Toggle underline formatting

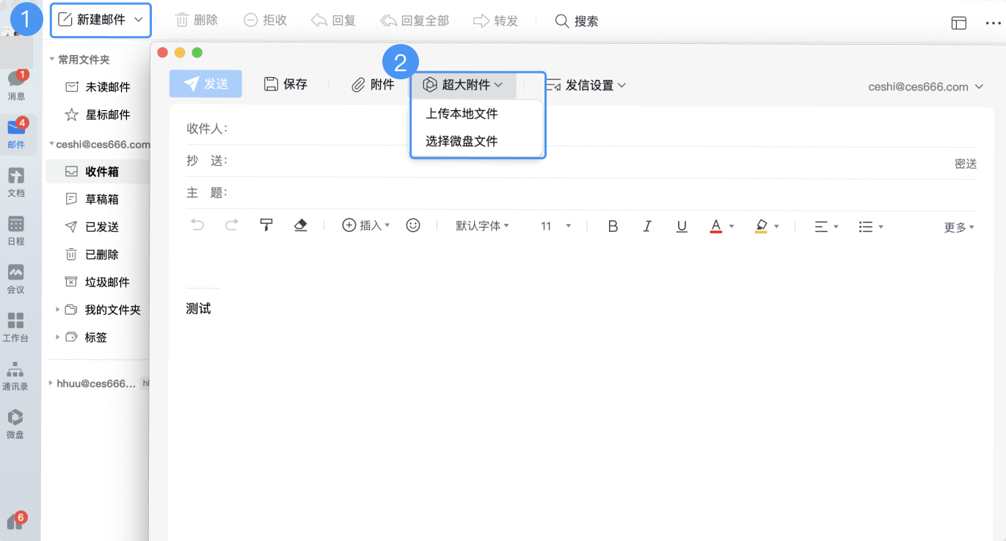(x=682, y=226)
